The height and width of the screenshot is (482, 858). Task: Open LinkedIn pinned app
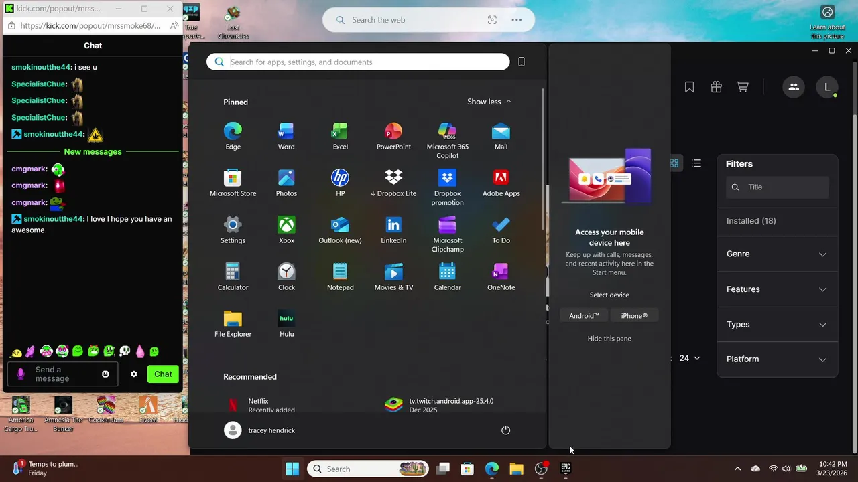point(393,230)
